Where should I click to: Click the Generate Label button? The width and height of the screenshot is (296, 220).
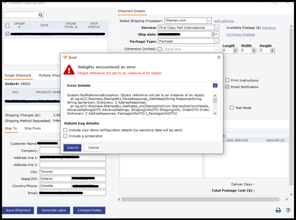click(53, 210)
